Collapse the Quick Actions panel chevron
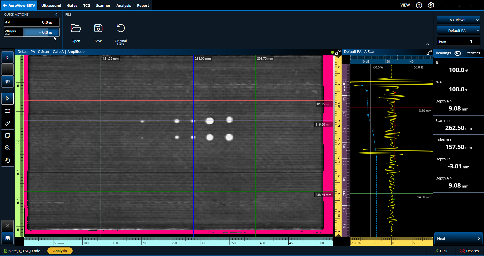The height and width of the screenshot is (256, 484). point(56,14)
